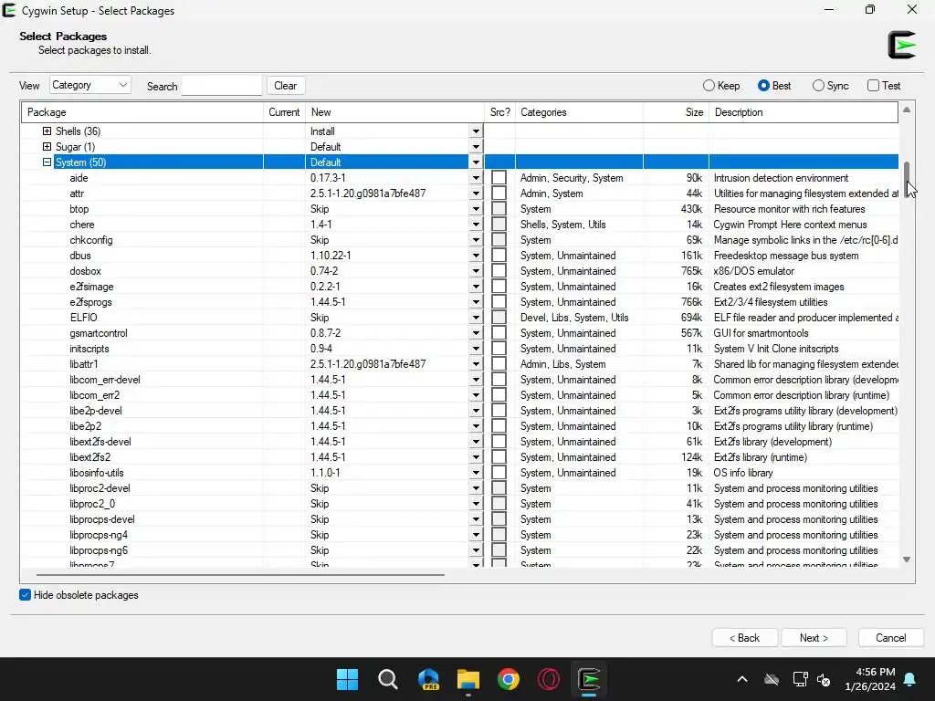Open version dropdown for System row

[x=476, y=162]
